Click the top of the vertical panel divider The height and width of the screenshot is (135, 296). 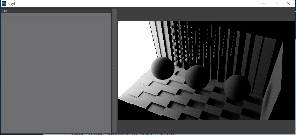pos(114,11)
